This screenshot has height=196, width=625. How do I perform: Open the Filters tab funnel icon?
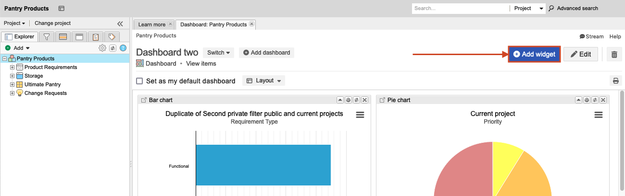click(47, 37)
